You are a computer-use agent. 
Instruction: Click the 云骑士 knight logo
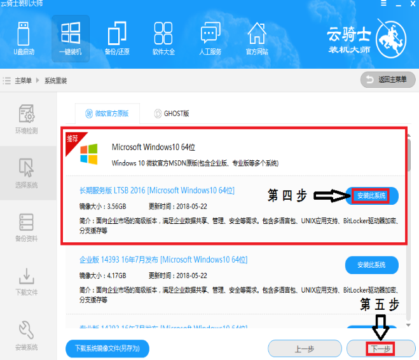(x=391, y=39)
